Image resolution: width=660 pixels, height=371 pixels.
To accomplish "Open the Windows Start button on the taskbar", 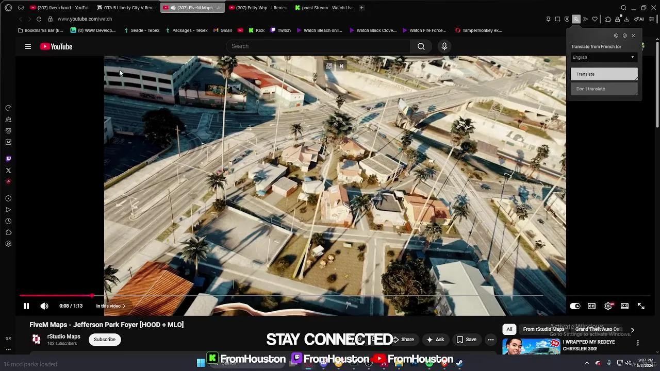I will 201,363.
